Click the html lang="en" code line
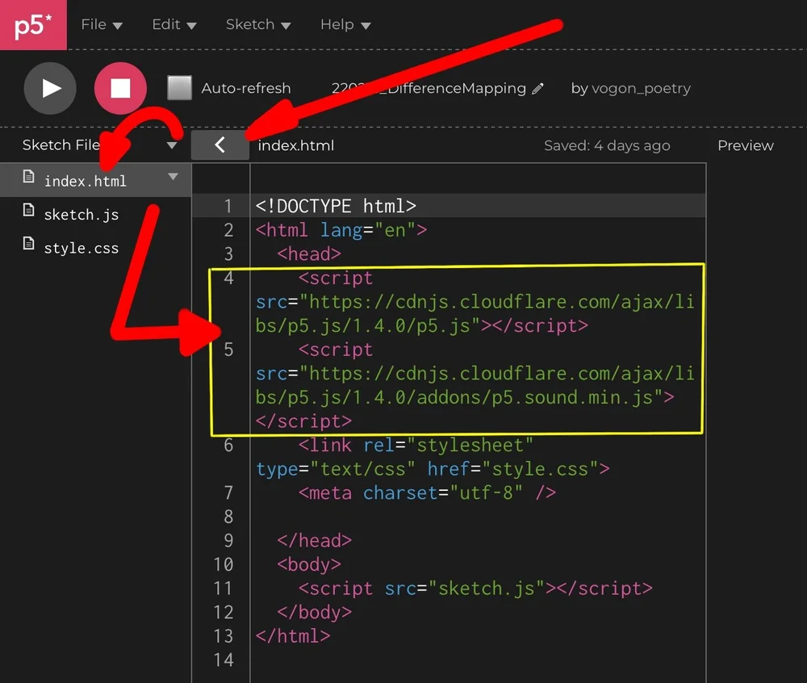Screen dimensions: 807x683 click(341, 230)
